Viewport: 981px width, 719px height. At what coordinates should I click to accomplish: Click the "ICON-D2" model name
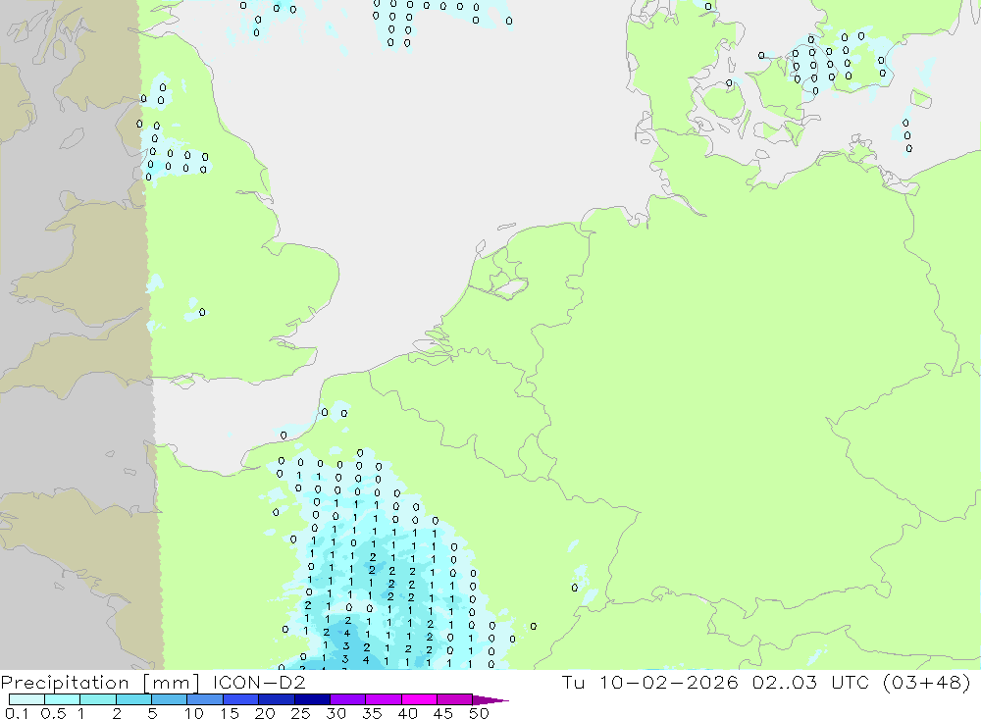(259, 682)
